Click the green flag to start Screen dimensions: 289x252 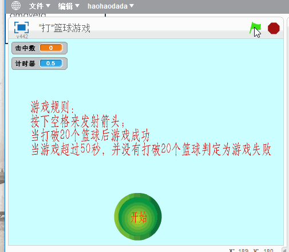(255, 28)
